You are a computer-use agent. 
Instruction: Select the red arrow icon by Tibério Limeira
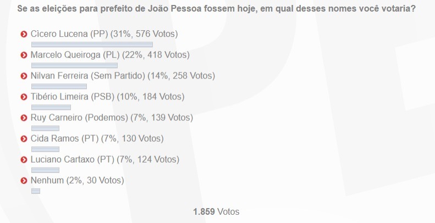(24, 97)
